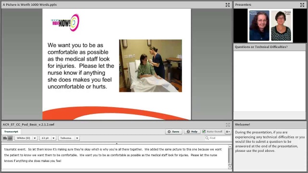Select the second caption layout icon
This screenshot has height=173, width=308.
pos(10,138)
